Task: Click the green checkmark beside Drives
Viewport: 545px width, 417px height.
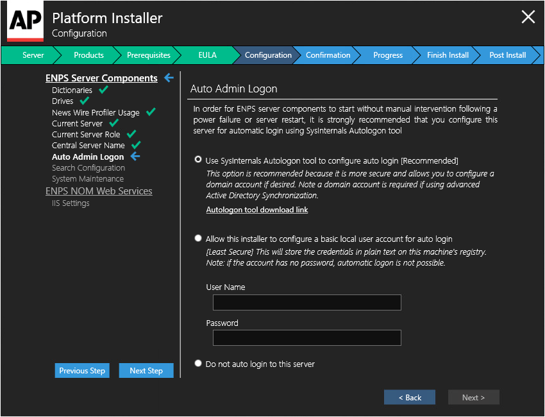Action: coord(85,101)
